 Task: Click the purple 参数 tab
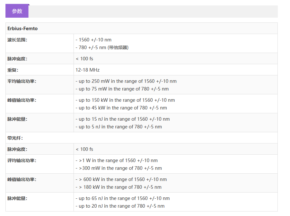pyautogui.click(x=17, y=11)
